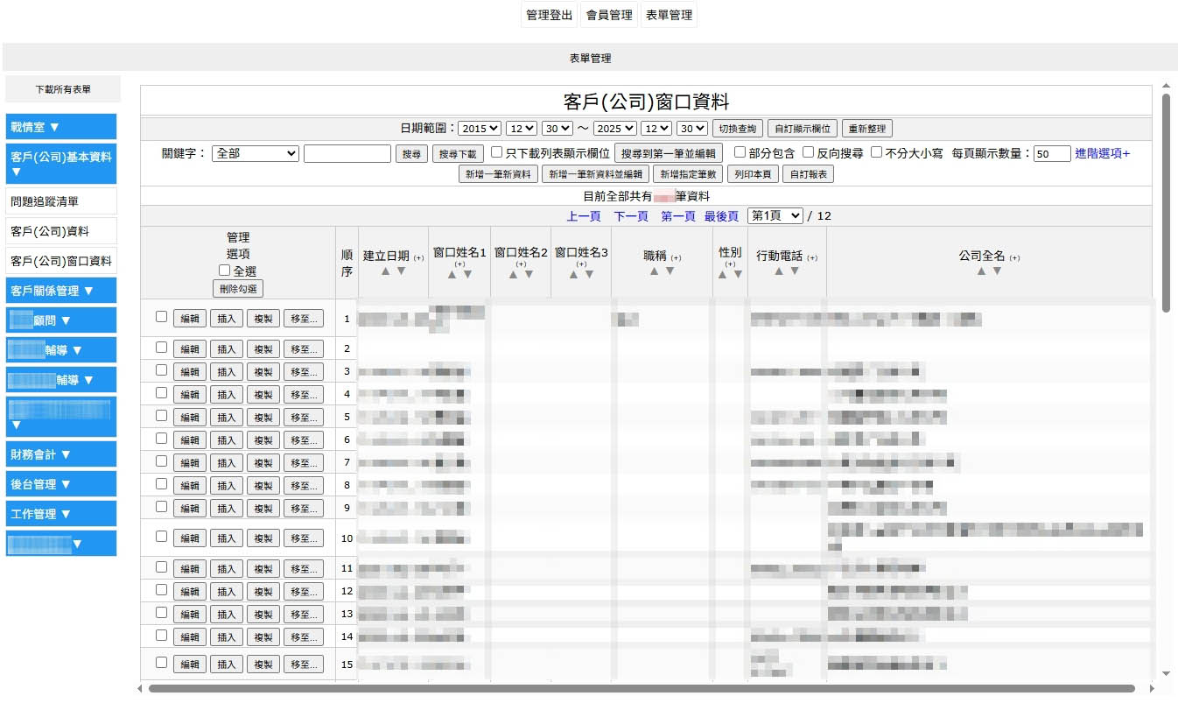Click descending sort arrow under 窗口姓名1
Screen dimensions: 1178x703
coord(467,275)
